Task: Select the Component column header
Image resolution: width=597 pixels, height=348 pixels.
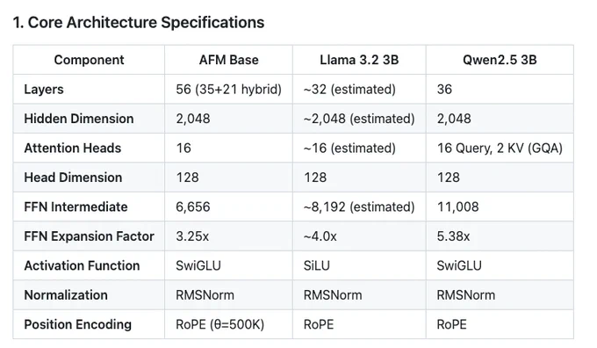Action: pyautogui.click(x=89, y=60)
